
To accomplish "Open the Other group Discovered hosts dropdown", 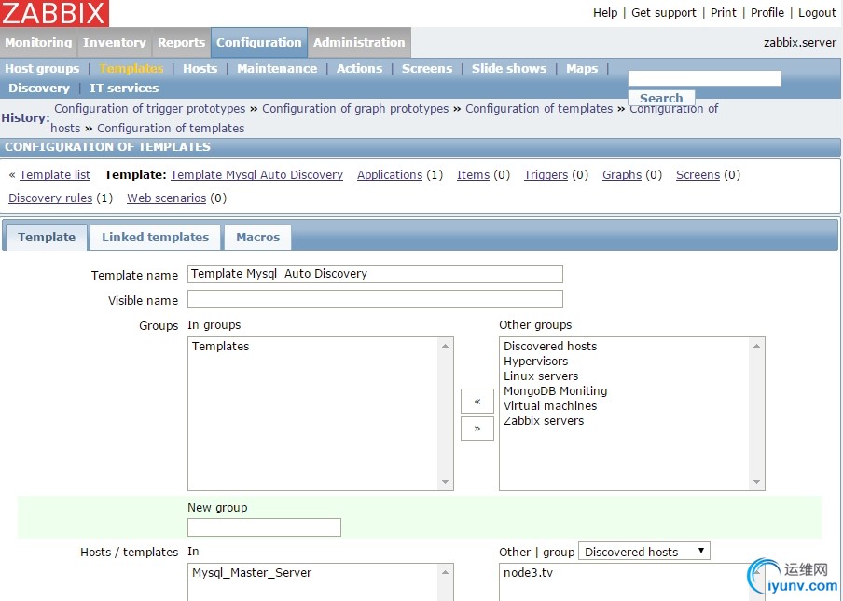I will tap(644, 552).
